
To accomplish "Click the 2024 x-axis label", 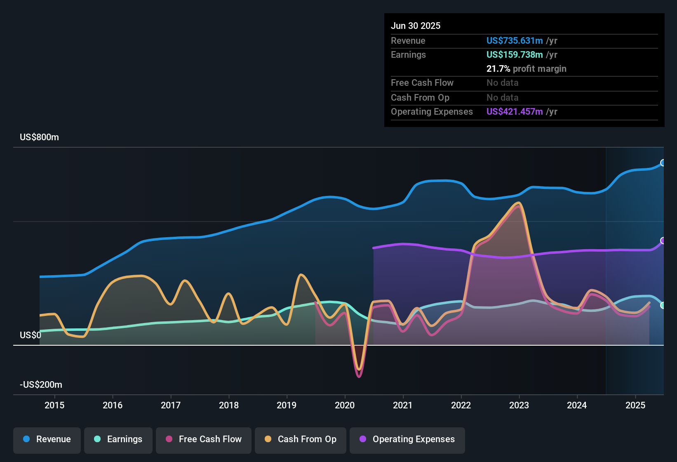I will point(577,405).
